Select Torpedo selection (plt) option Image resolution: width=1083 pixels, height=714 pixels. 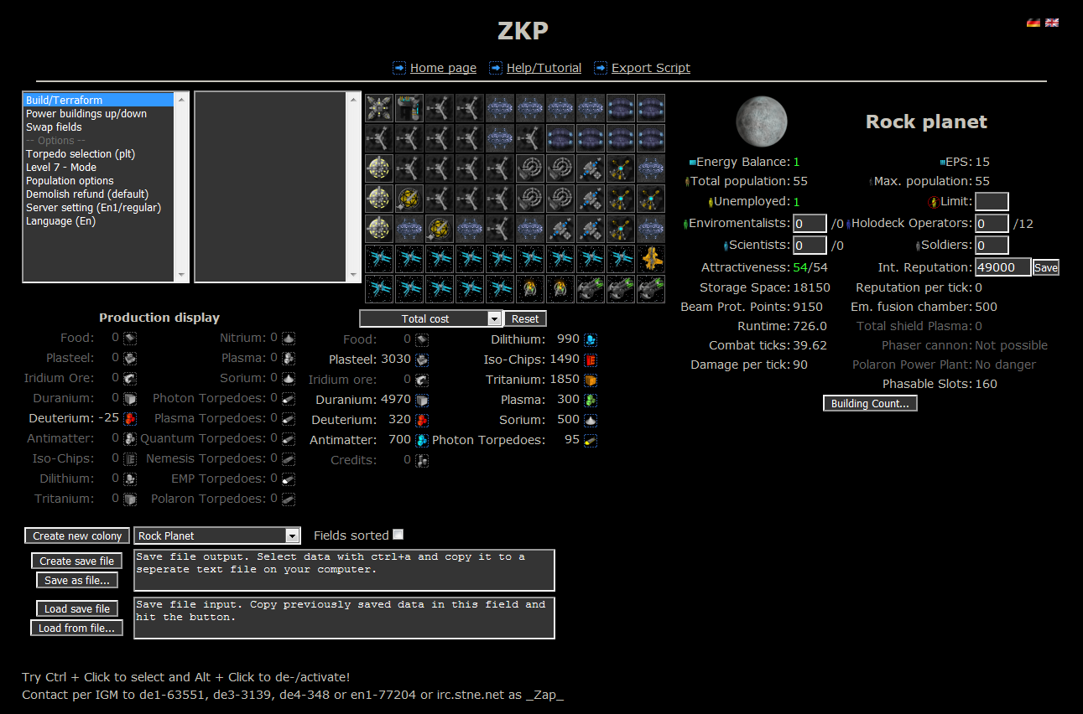[x=81, y=154]
